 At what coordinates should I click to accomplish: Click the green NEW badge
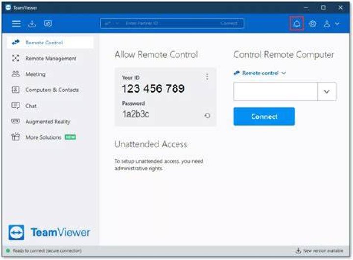click(70, 137)
